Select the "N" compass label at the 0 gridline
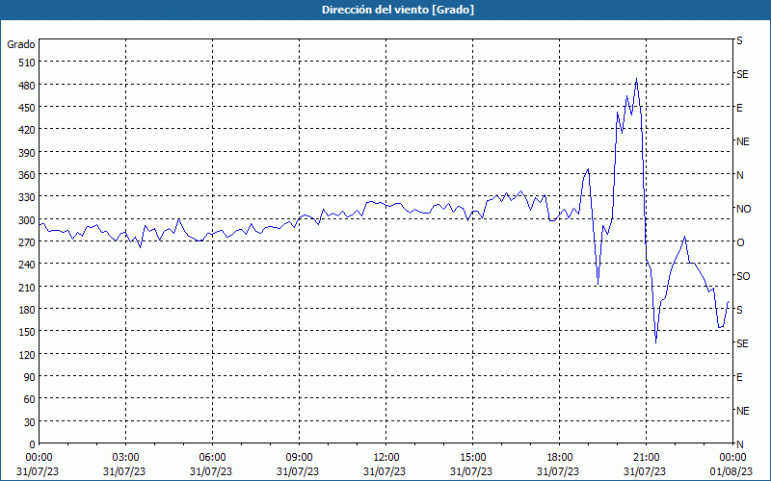The image size is (771, 481). [x=739, y=444]
